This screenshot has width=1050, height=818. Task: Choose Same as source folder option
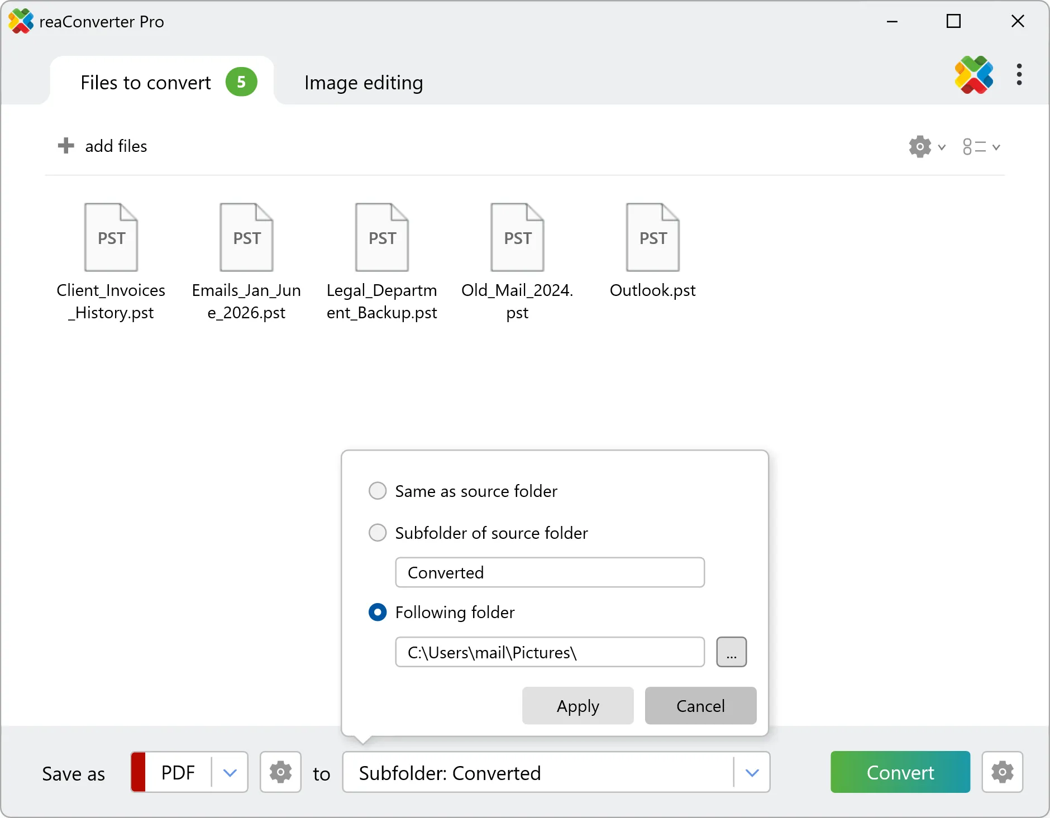(378, 491)
